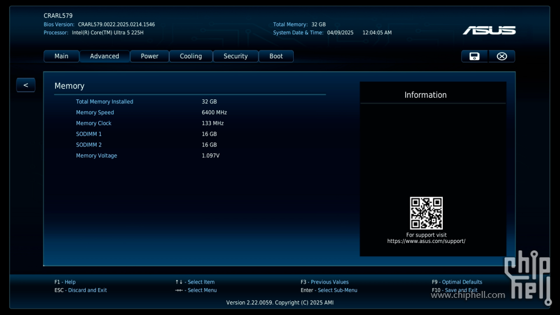Screen dimensions: 560x315
Task: Click the F3 - Previous Values hint
Action: point(325,282)
